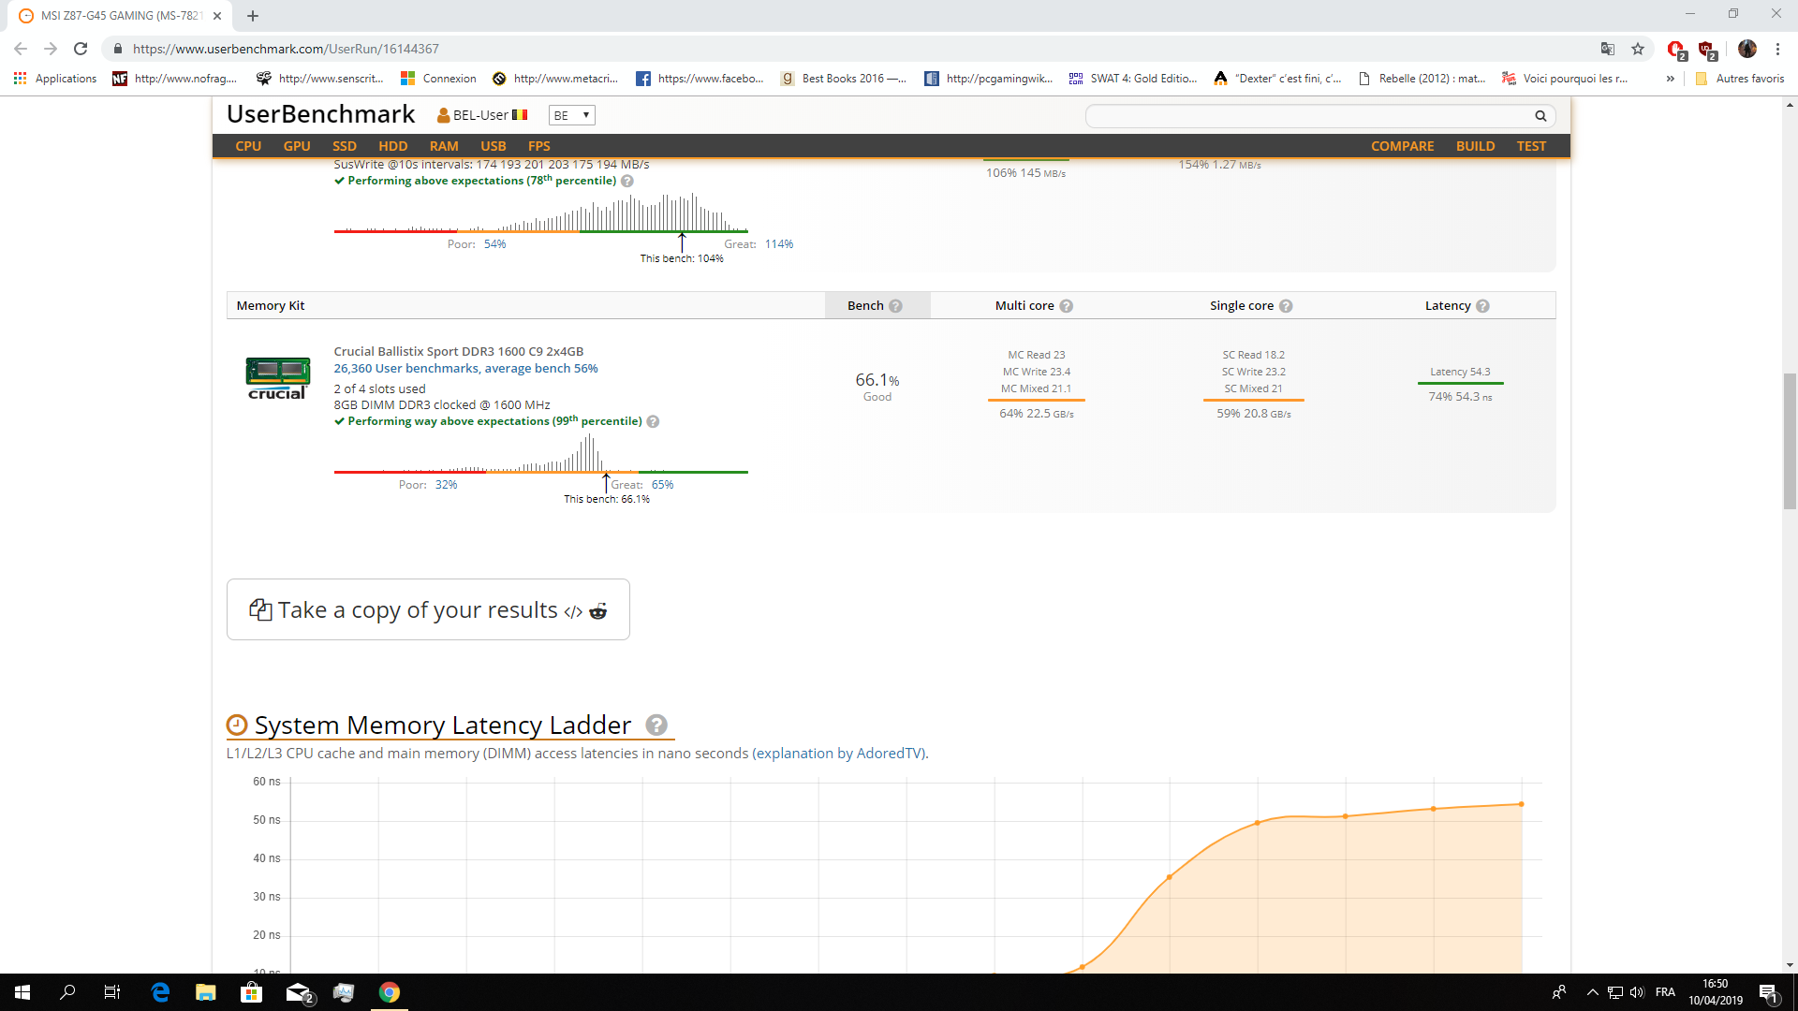Screen dimensions: 1798x1011
Task: Click the UserBenchmark logo title
Action: pos(320,114)
